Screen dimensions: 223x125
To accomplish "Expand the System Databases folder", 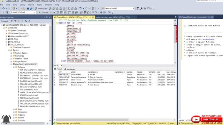I will click(x=6, y=31).
